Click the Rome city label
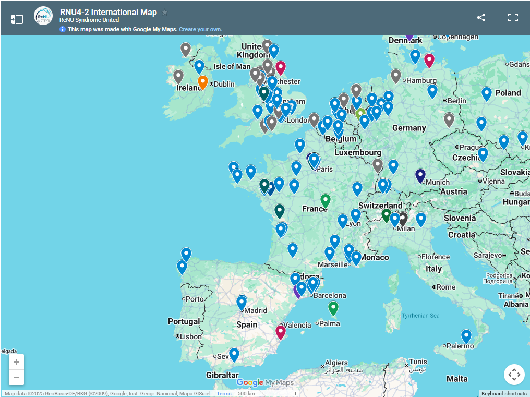Image resolution: width=530 pixels, height=397 pixels. 446,287
